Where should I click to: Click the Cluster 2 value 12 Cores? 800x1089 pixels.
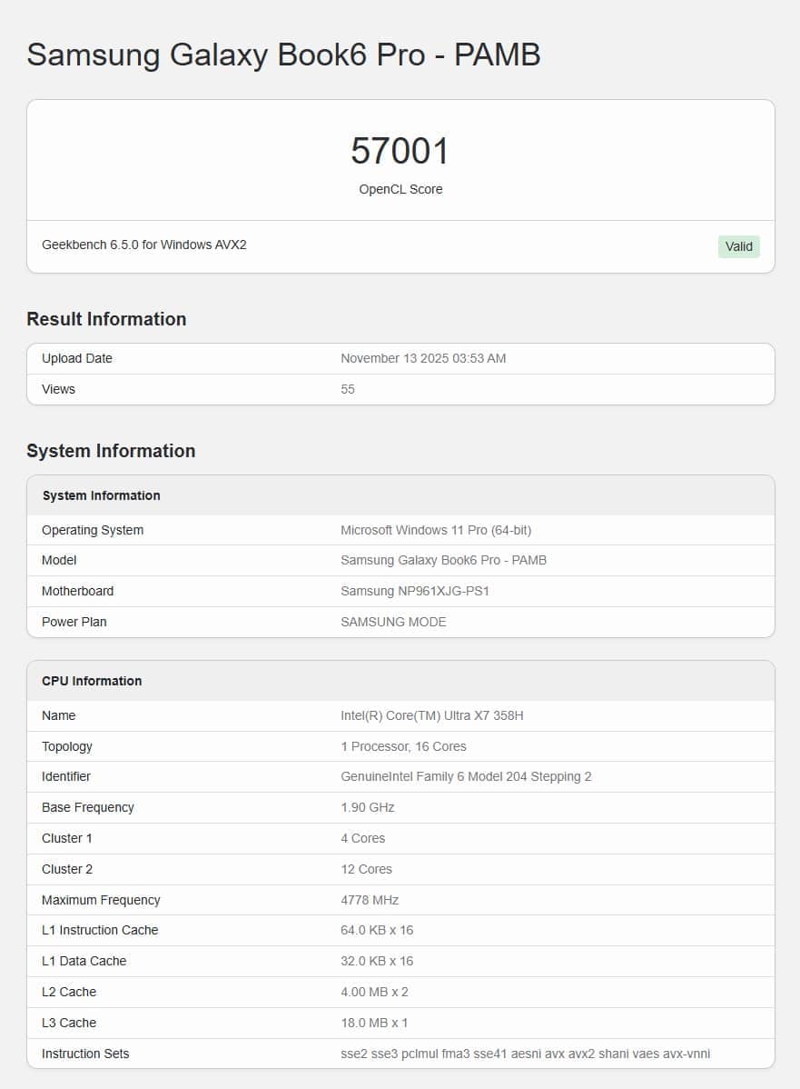pyautogui.click(x=366, y=869)
